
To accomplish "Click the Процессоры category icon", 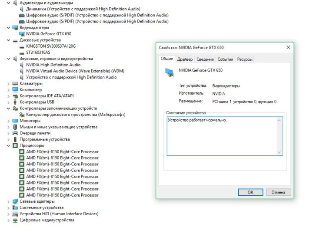I will pyautogui.click(x=15, y=145).
